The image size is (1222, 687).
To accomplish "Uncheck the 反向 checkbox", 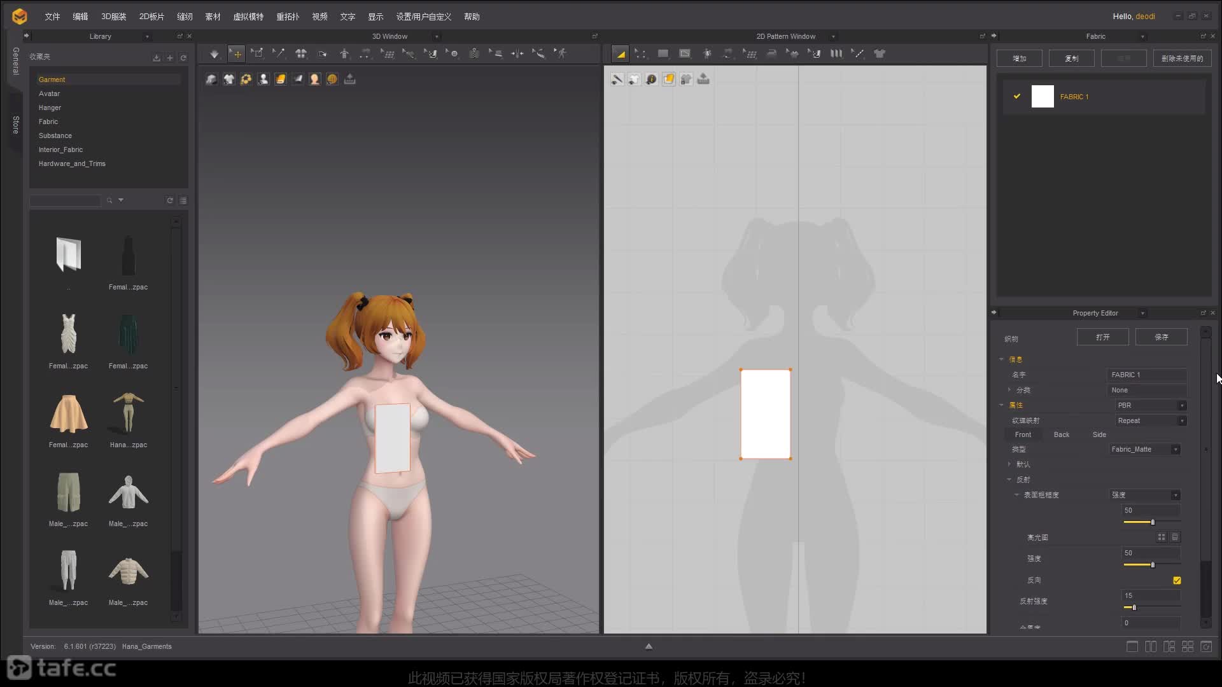I will 1177,580.
